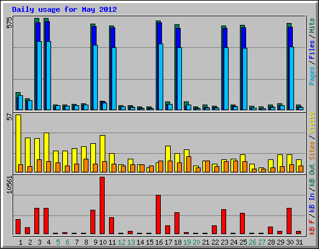Click the green weekend day 13 label
The image size is (319, 249).
pyautogui.click(x=131, y=242)
